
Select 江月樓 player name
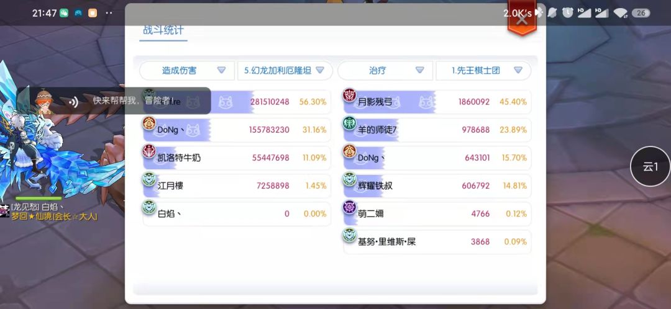[170, 186]
